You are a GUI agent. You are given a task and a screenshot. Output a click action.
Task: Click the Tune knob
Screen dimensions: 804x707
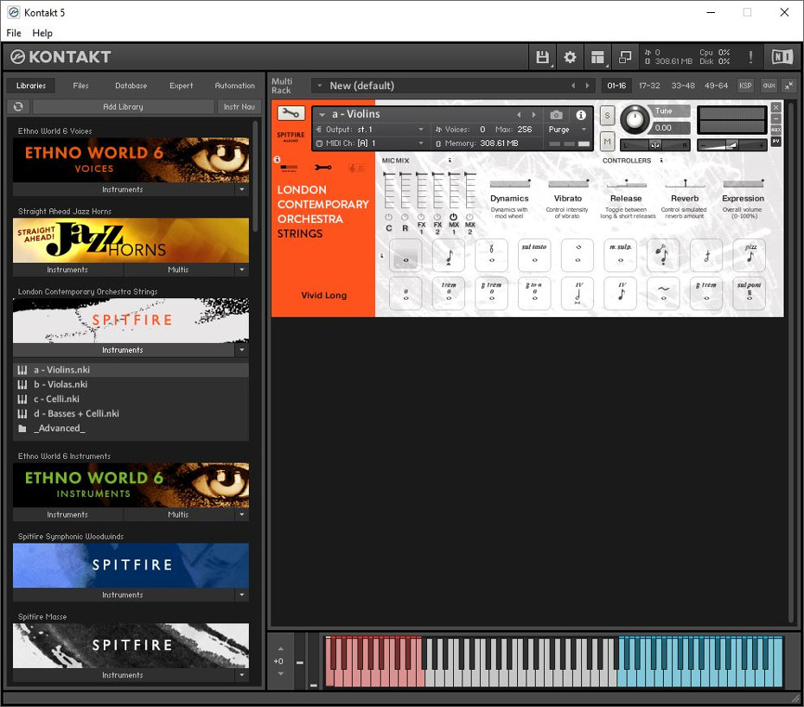[635, 119]
